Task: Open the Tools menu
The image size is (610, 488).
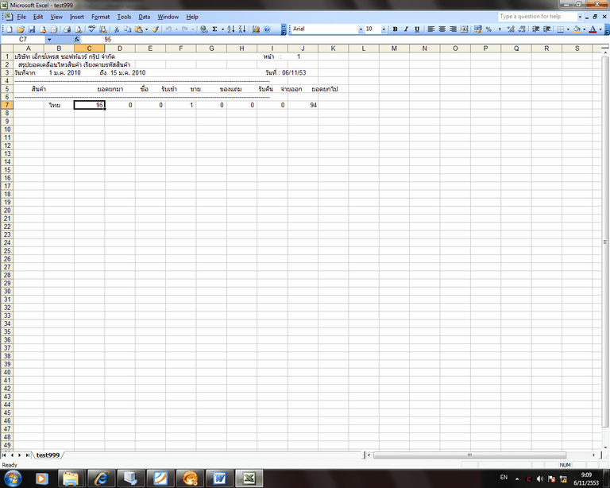Action: point(124,17)
